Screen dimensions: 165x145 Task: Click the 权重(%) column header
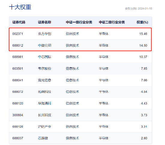142,22
